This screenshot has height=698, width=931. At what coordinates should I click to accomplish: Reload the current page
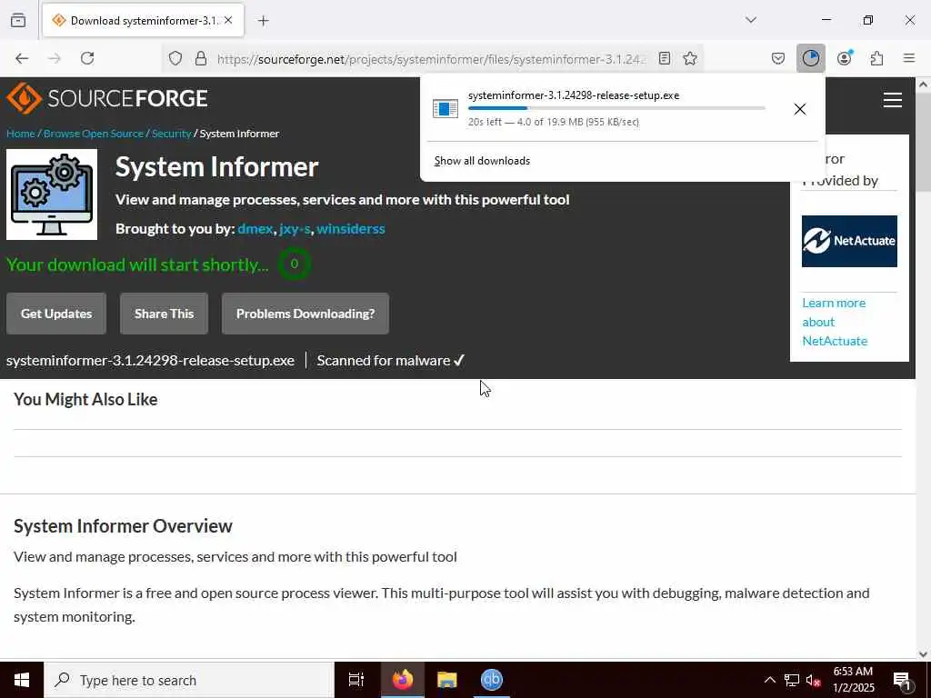click(87, 58)
